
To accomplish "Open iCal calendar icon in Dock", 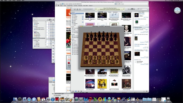I will [43, 99].
